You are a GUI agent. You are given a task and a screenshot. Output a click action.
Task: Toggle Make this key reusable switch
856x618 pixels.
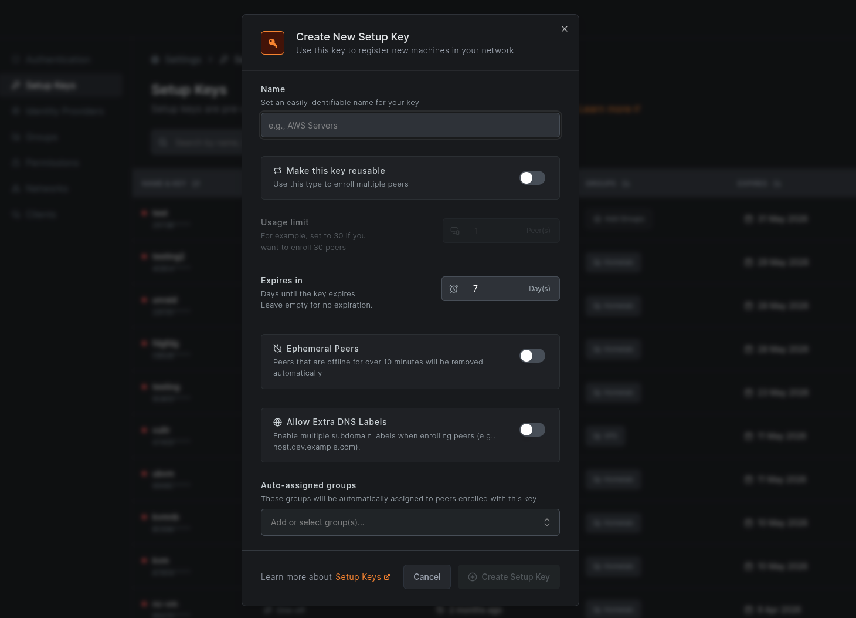[532, 178]
